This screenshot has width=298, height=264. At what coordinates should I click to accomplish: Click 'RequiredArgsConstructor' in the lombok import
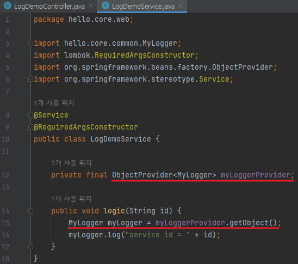[145, 56]
